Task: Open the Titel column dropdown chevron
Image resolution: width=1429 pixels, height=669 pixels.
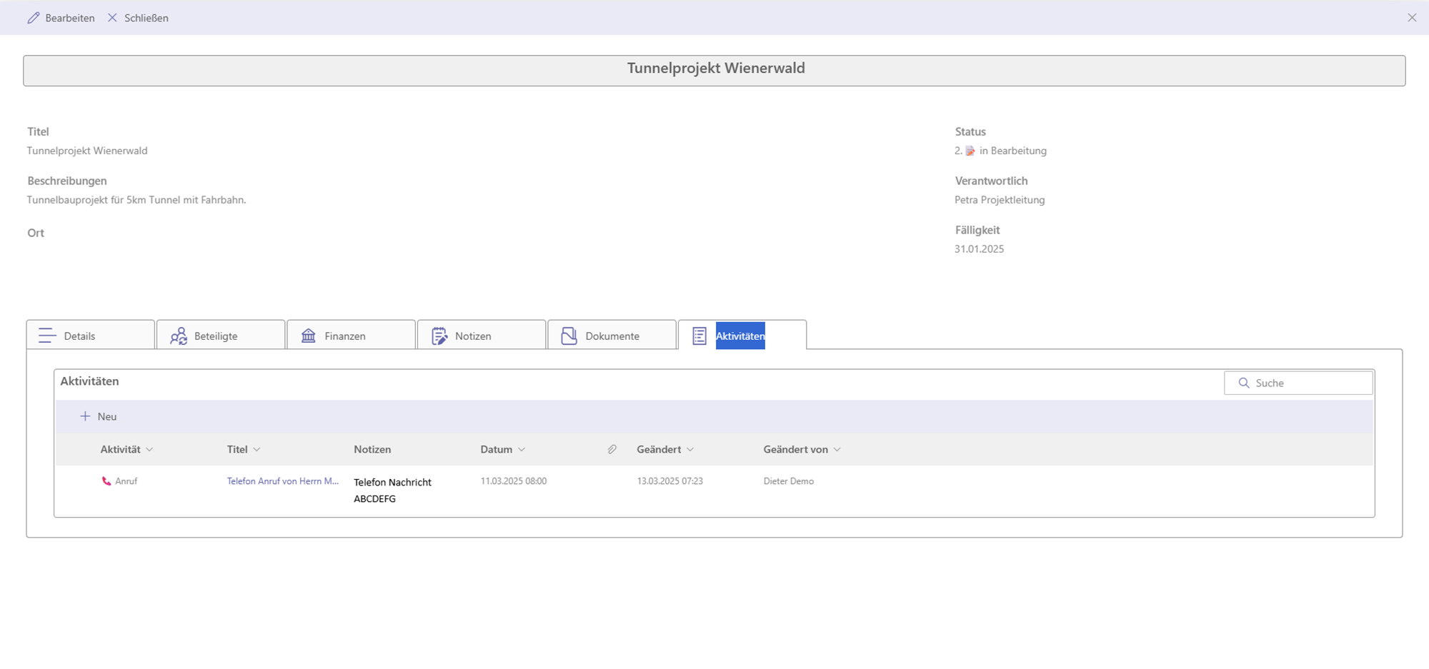Action: [257, 449]
